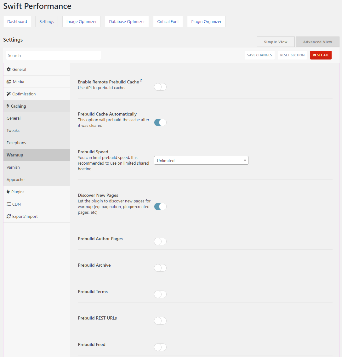Screen dimensions: 342x357
Task: Switch to the Plugin Organizer tab
Action: (x=206, y=21)
